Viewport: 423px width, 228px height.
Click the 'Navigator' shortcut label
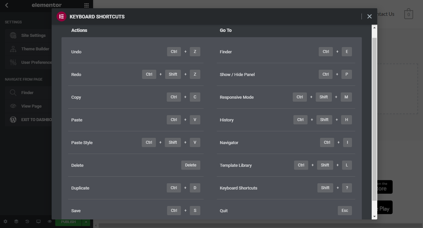(x=229, y=142)
